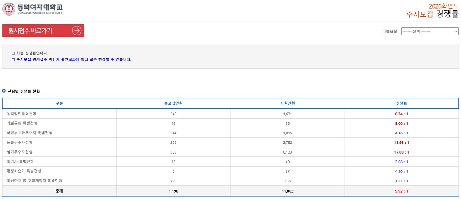
Task: Click the 경쟁률 column header
Action: 402,103
